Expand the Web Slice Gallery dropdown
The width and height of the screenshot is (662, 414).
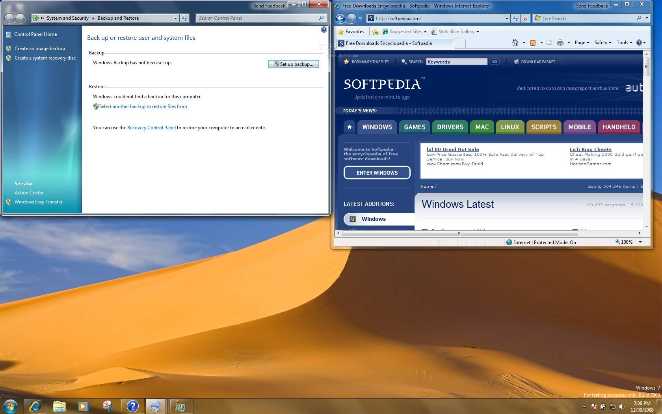tap(478, 32)
